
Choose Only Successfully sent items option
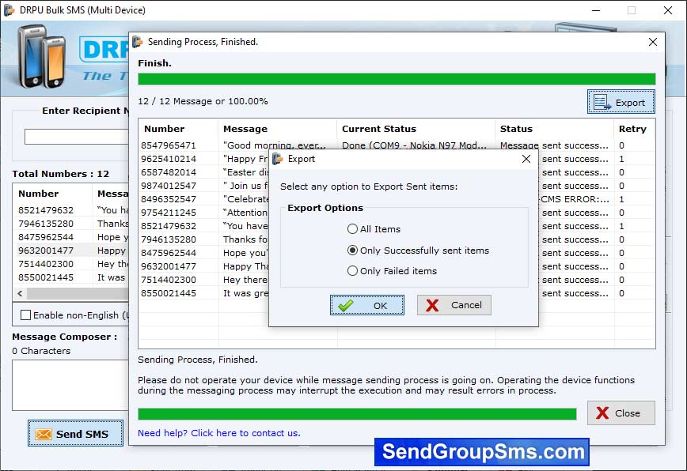click(353, 251)
